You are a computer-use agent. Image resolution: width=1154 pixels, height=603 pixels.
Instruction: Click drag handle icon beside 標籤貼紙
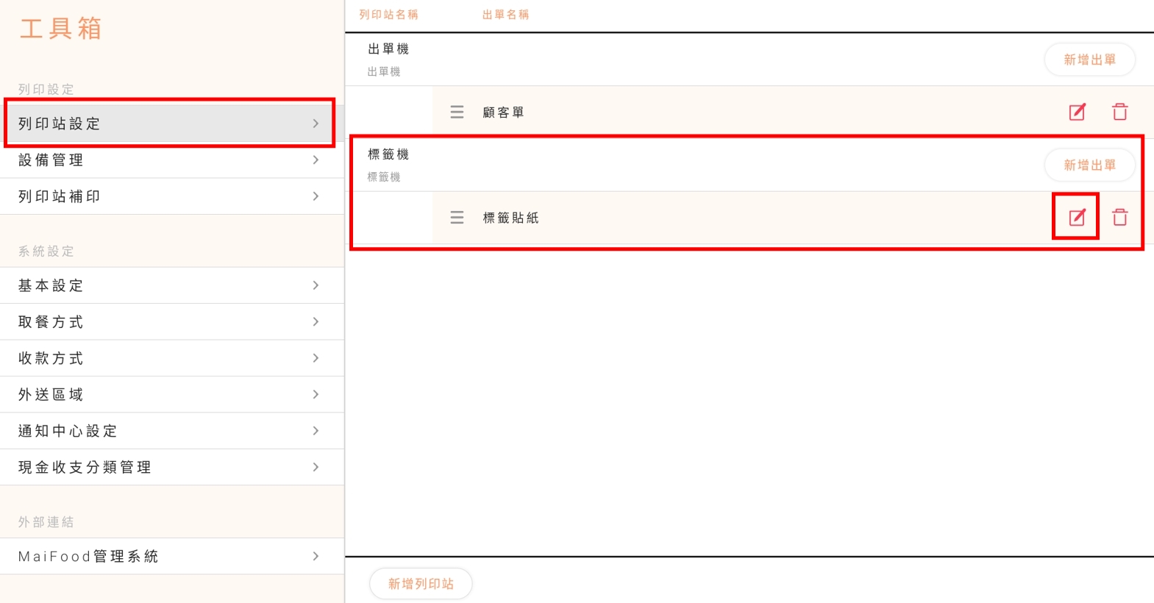coord(457,218)
